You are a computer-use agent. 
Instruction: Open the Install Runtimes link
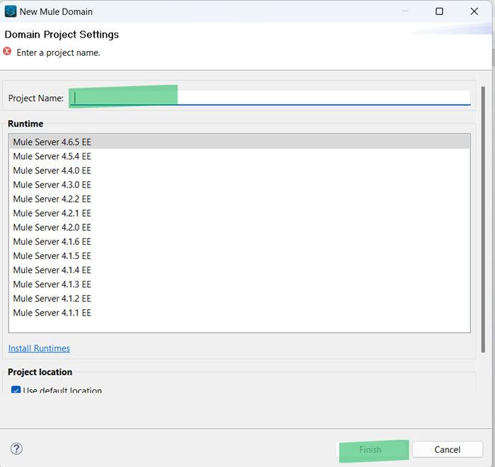[39, 348]
